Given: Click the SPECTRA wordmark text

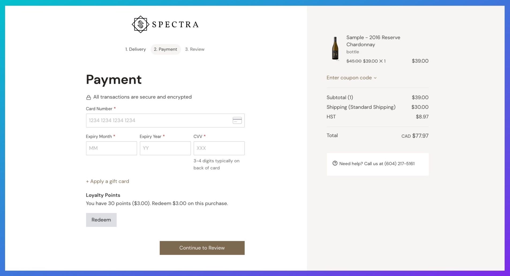Looking at the screenshot, I should click(x=175, y=24).
